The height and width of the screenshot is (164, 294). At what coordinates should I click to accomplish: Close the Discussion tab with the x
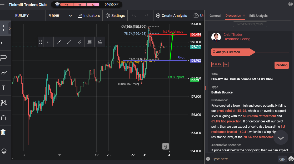point(244,16)
